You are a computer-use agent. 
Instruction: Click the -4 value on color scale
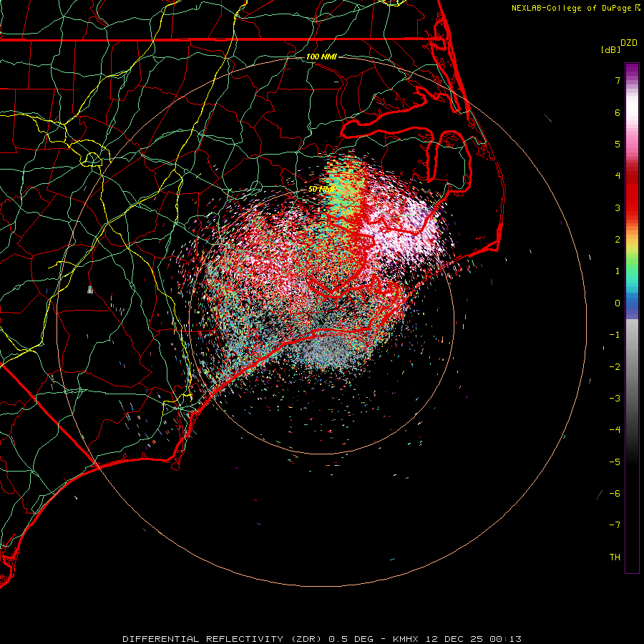[x=615, y=430]
